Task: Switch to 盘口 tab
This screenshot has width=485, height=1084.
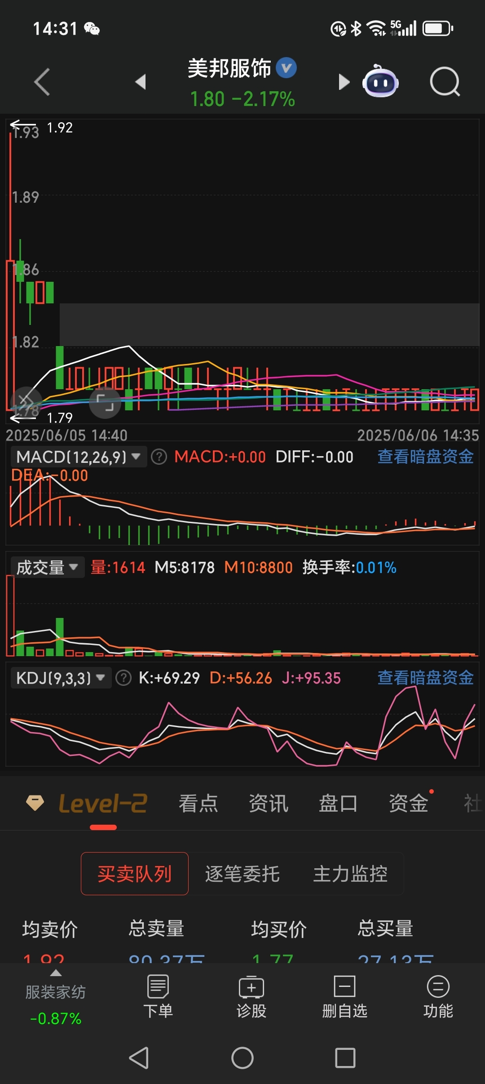Action: point(338,804)
